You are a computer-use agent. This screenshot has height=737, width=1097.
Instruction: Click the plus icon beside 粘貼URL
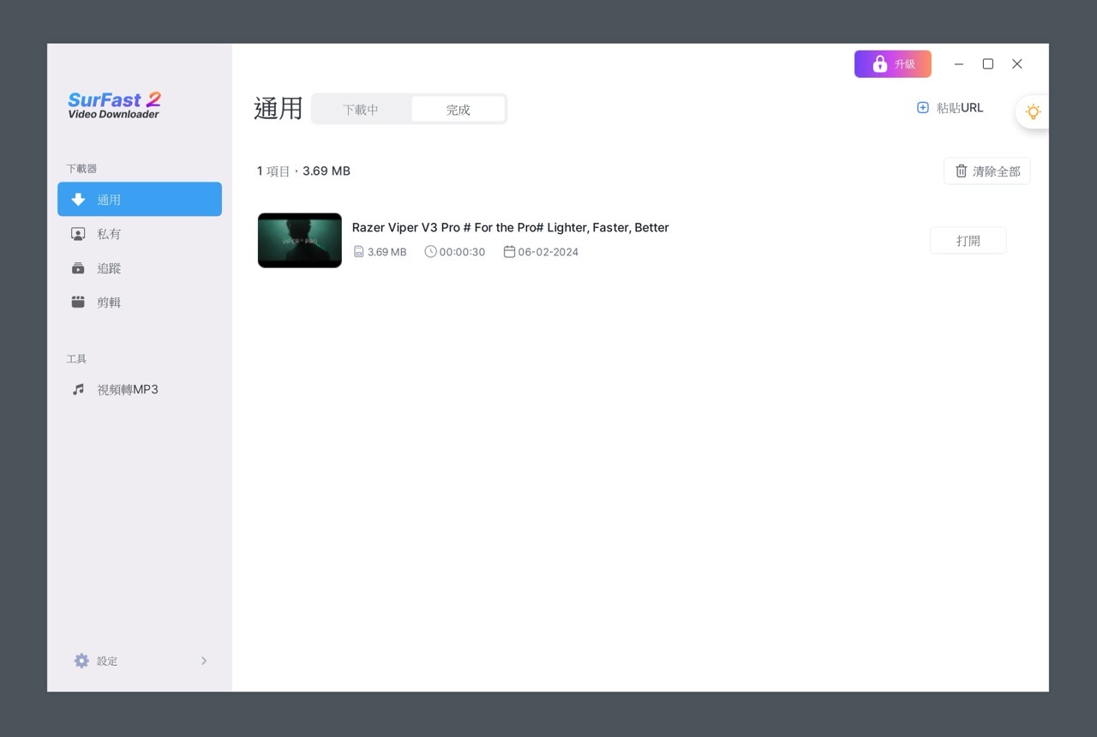(923, 108)
